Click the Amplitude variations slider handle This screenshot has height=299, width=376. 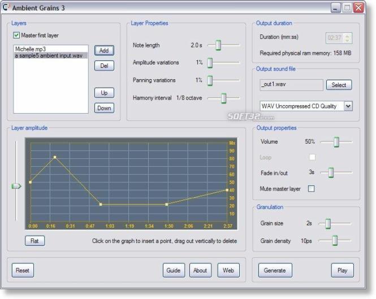210,63
